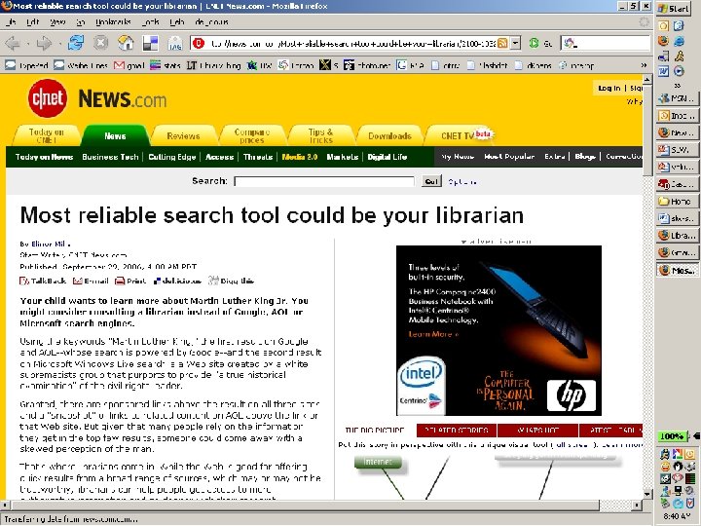Click the Internet node in Big Picture
701x526 pixels.
[x=378, y=462]
